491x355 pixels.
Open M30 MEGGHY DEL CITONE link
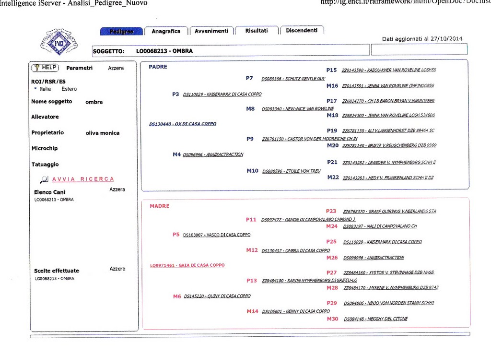click(x=376, y=319)
